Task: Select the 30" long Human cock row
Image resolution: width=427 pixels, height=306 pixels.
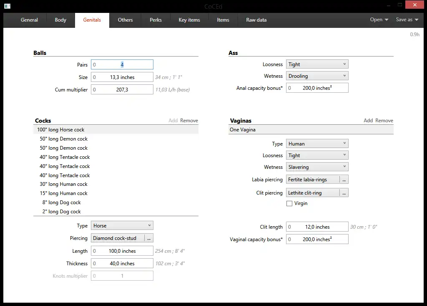Action: [116, 184]
